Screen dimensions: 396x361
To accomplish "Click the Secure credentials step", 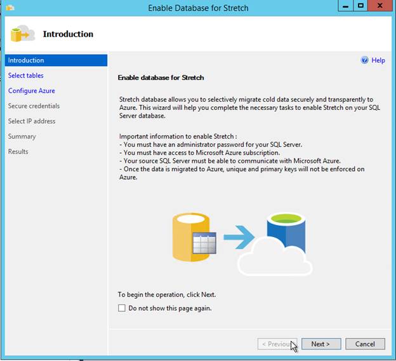I will click(x=34, y=106).
